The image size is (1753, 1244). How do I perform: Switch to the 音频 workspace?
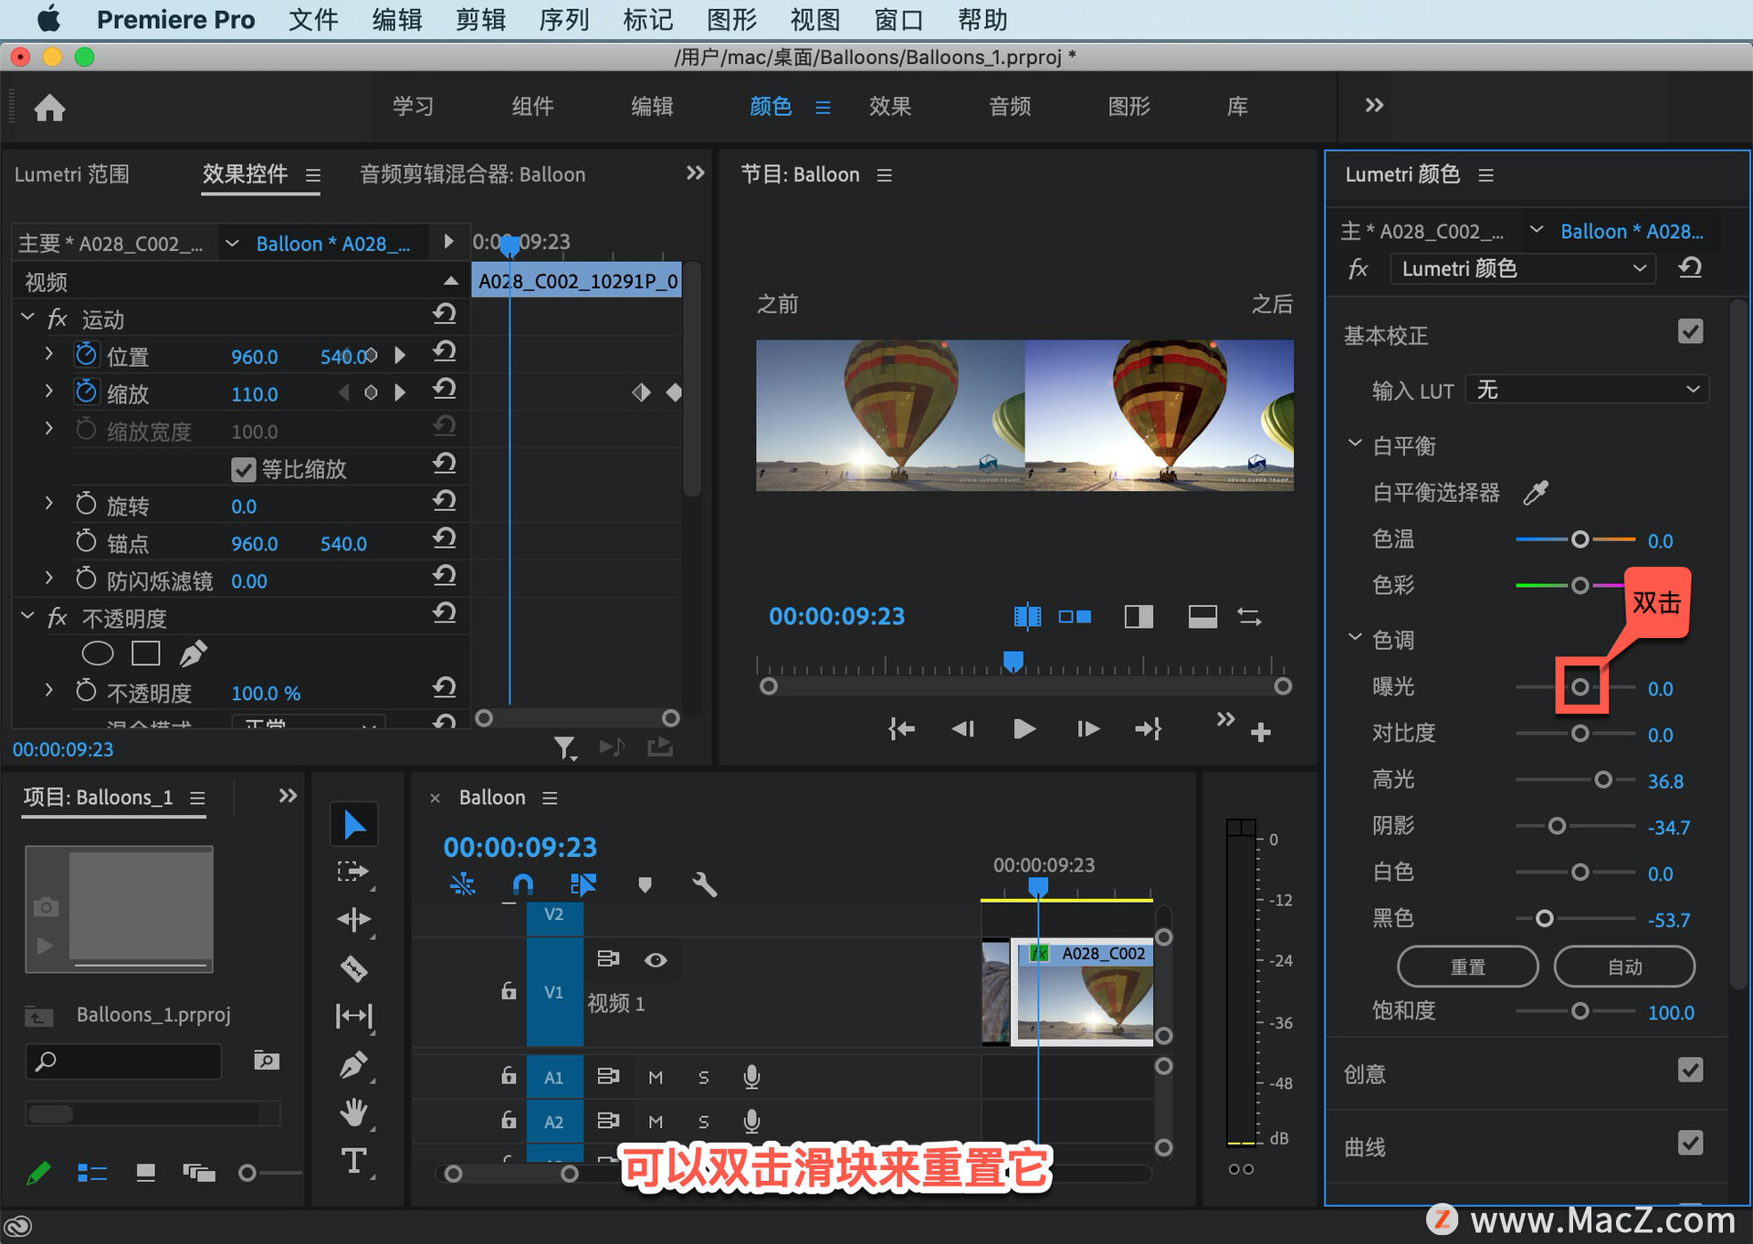[1009, 106]
